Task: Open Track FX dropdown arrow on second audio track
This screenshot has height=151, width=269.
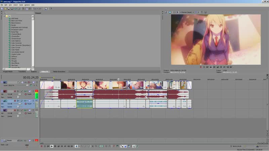Action: (x=27, y=101)
